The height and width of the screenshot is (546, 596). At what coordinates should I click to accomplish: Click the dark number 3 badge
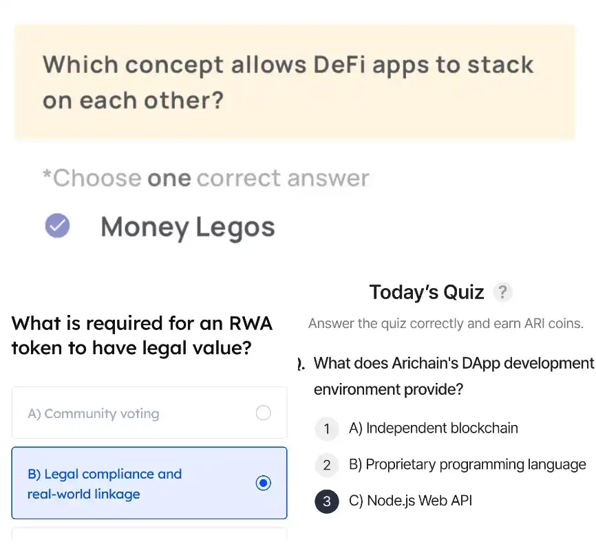[326, 501]
